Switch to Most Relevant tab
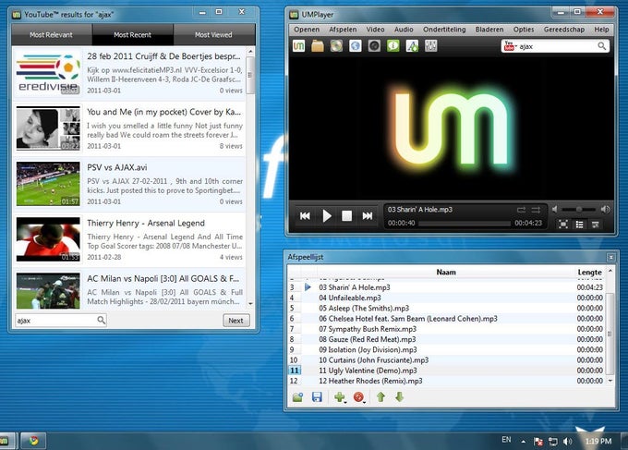Image resolution: width=628 pixels, height=450 pixels. pyautogui.click(x=52, y=34)
